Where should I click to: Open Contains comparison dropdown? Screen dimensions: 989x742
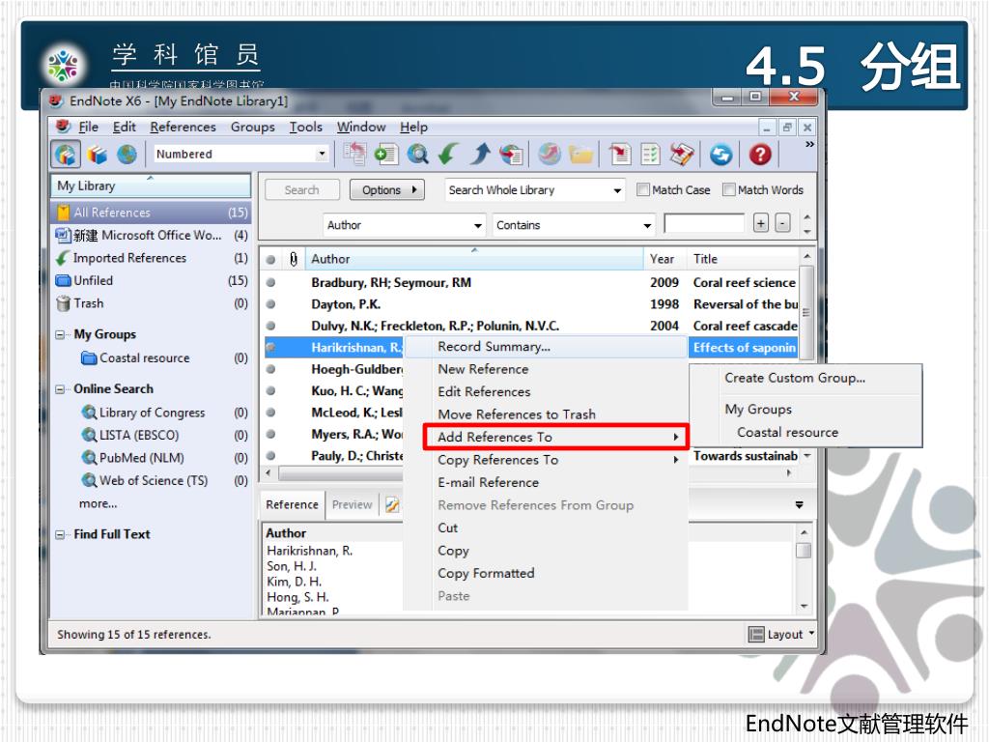[x=646, y=225]
